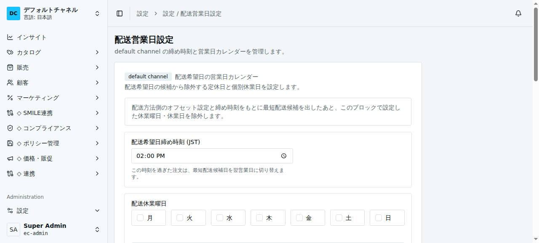Screen dimensions: 539x243
Task: Click the ec-admin username text
Action: 36,233
